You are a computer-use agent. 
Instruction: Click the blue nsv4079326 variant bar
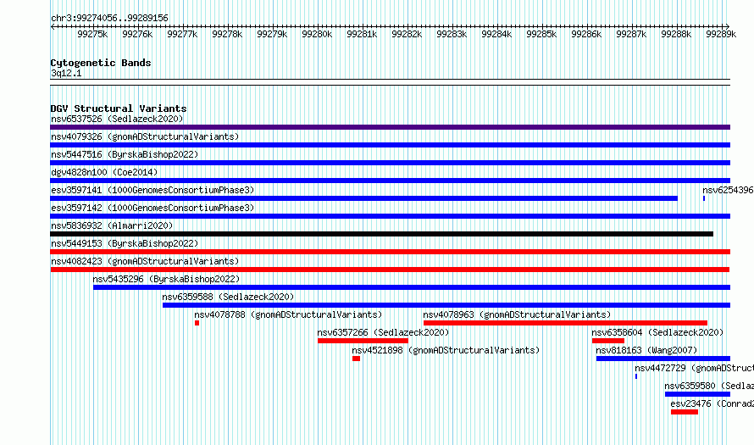(390, 145)
